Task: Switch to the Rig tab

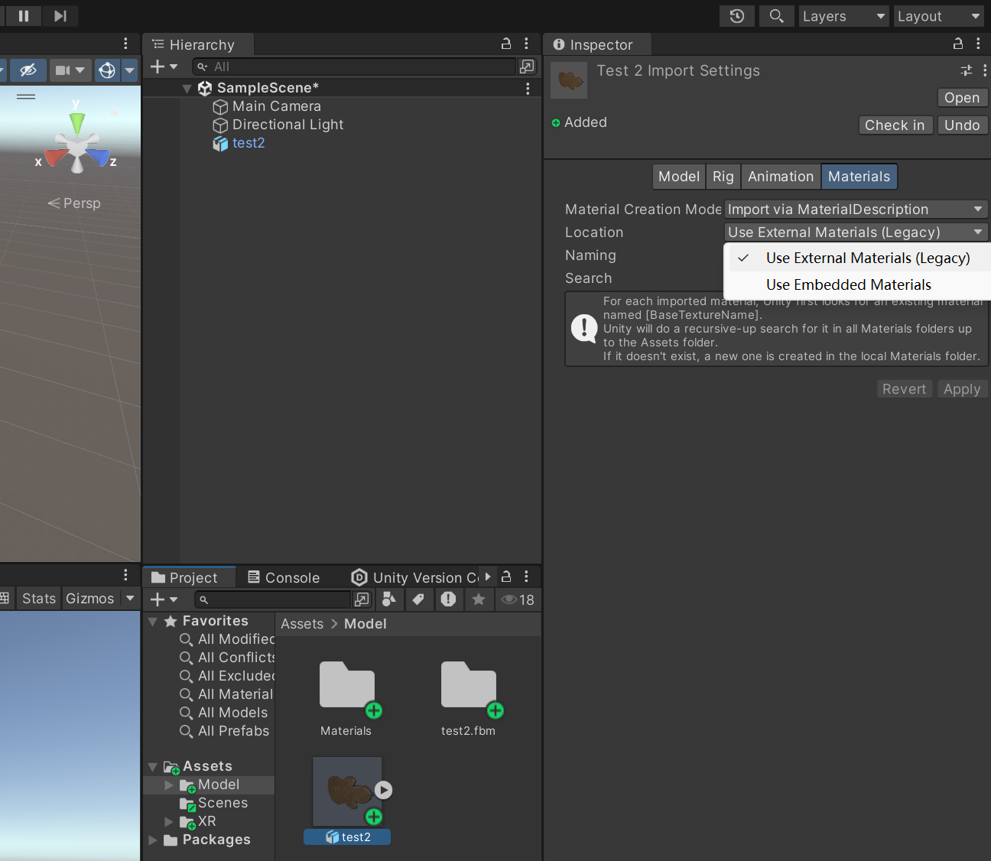Action: point(723,177)
